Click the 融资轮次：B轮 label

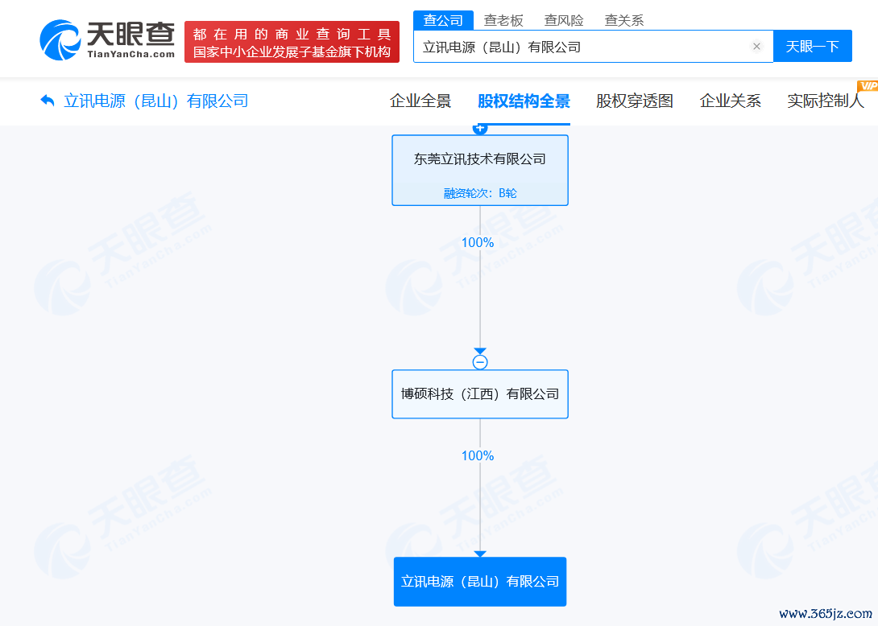[480, 193]
